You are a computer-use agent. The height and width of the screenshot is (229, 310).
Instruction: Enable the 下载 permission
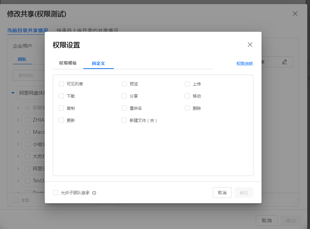(61, 96)
